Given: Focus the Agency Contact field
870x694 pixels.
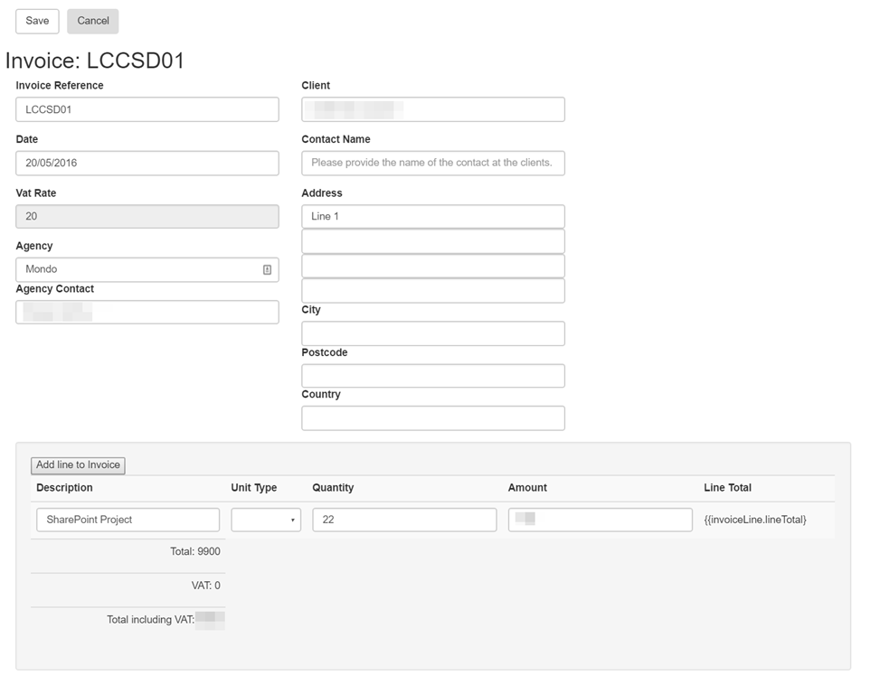Looking at the screenshot, I should (147, 312).
